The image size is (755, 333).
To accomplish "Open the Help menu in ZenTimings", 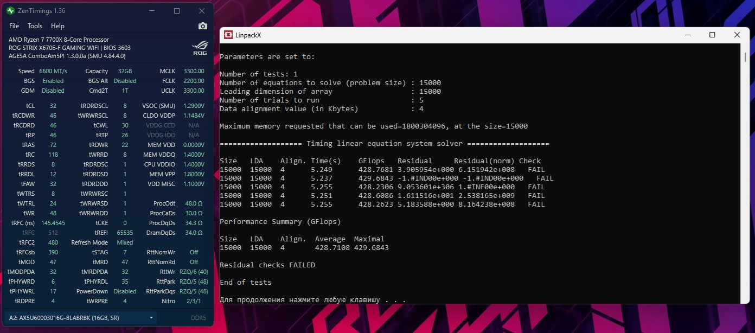I will (x=57, y=26).
